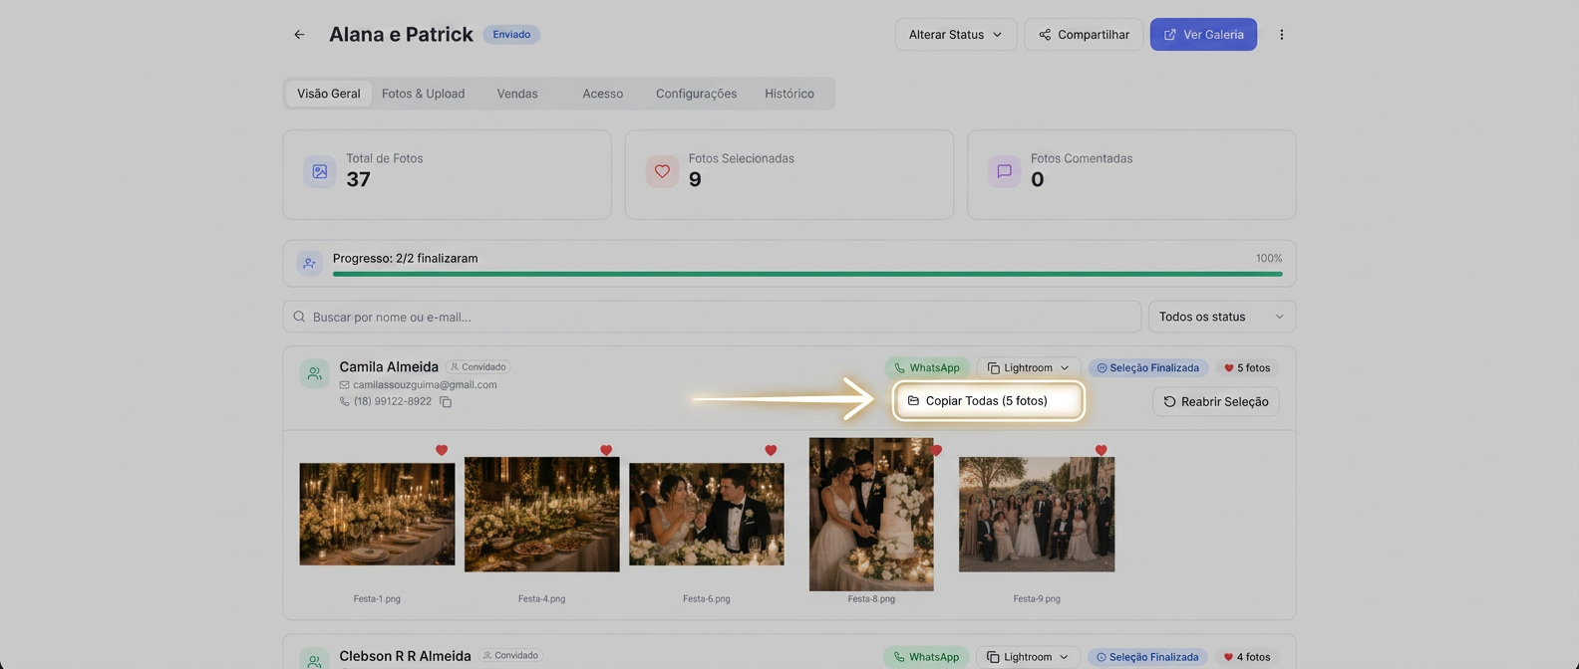Open the Fotos & Upload tab
The image size is (1579, 669).
coord(424,94)
